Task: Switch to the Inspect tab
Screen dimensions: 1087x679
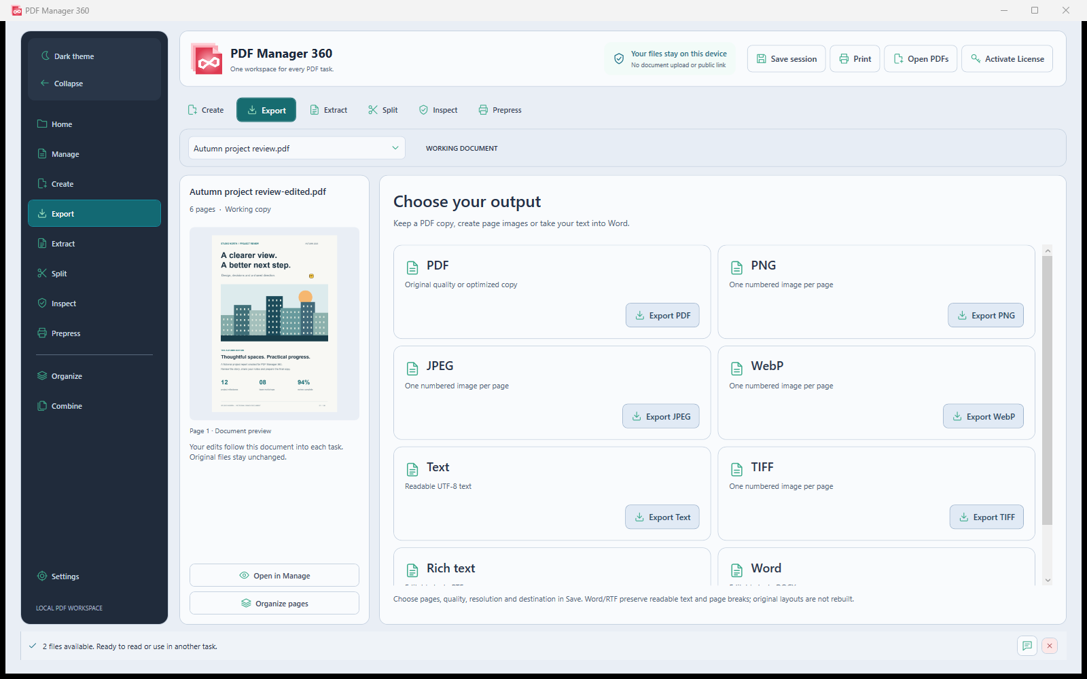Action: (438, 110)
